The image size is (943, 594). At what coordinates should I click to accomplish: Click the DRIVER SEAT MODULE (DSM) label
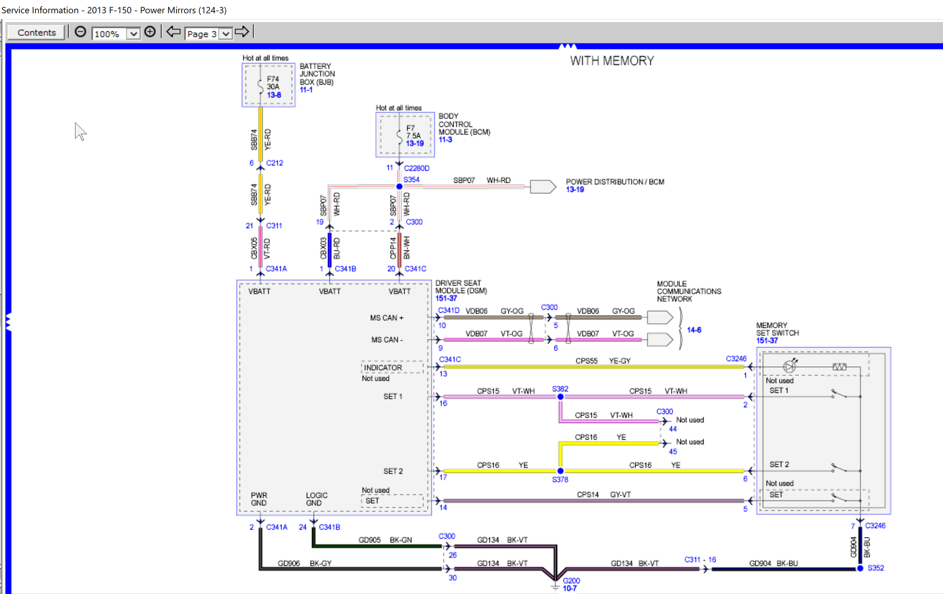461,287
